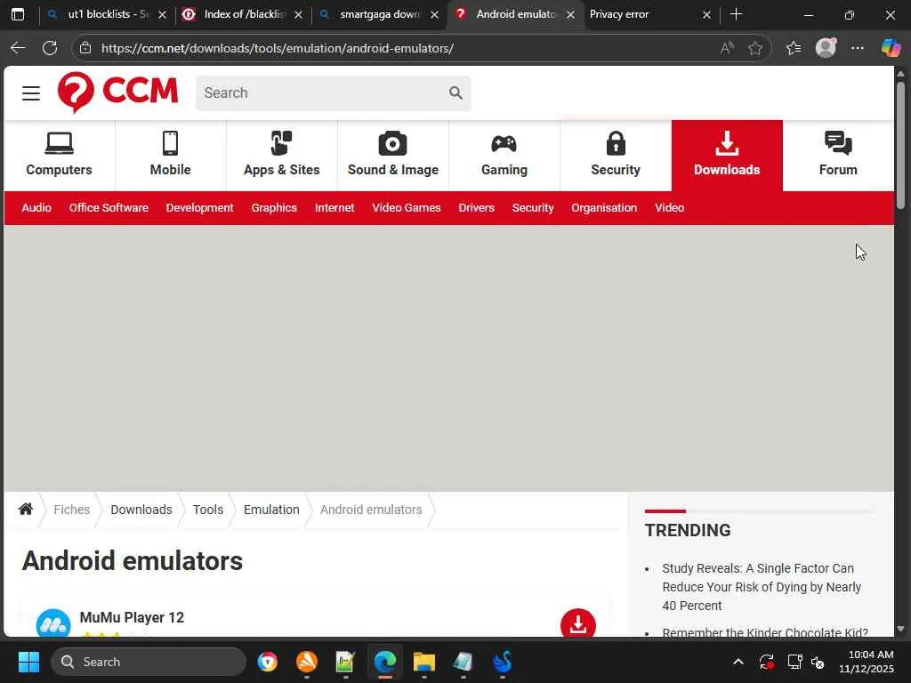This screenshot has height=683, width=911.
Task: Open Video category
Action: [x=669, y=208]
